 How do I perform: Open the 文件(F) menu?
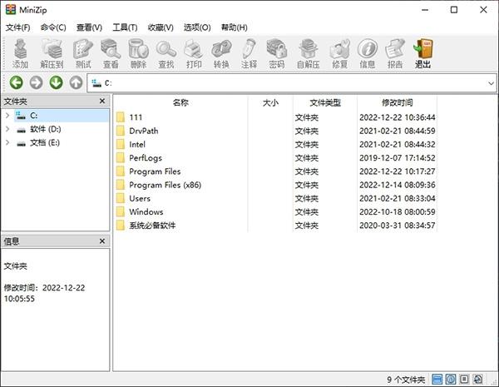click(x=17, y=27)
